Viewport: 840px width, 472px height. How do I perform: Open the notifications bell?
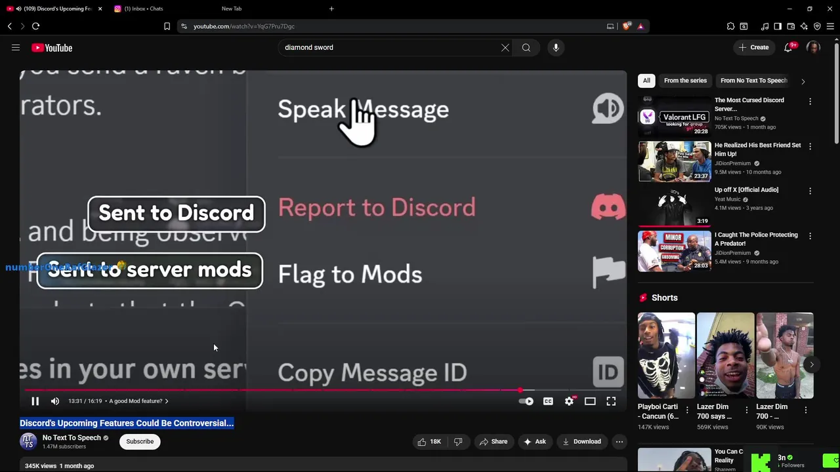pyautogui.click(x=788, y=47)
